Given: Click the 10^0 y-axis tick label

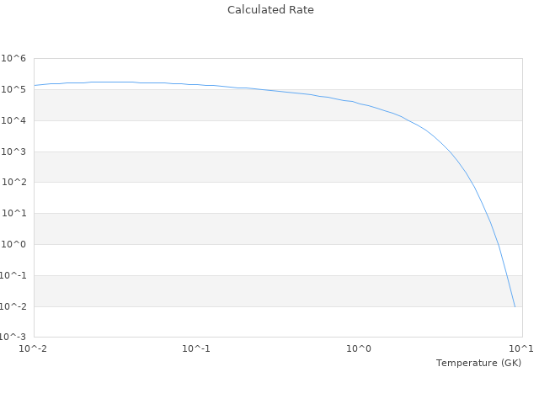Looking at the screenshot, I should (x=13, y=244).
